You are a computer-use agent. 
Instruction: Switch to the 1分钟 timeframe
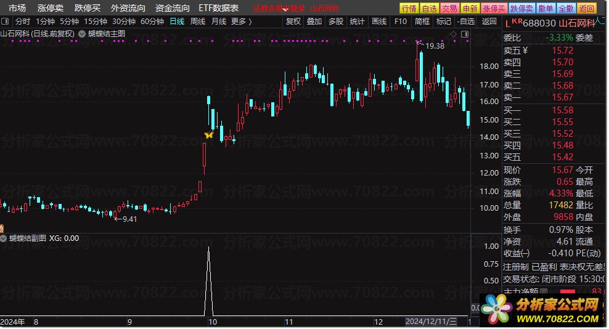(46, 22)
